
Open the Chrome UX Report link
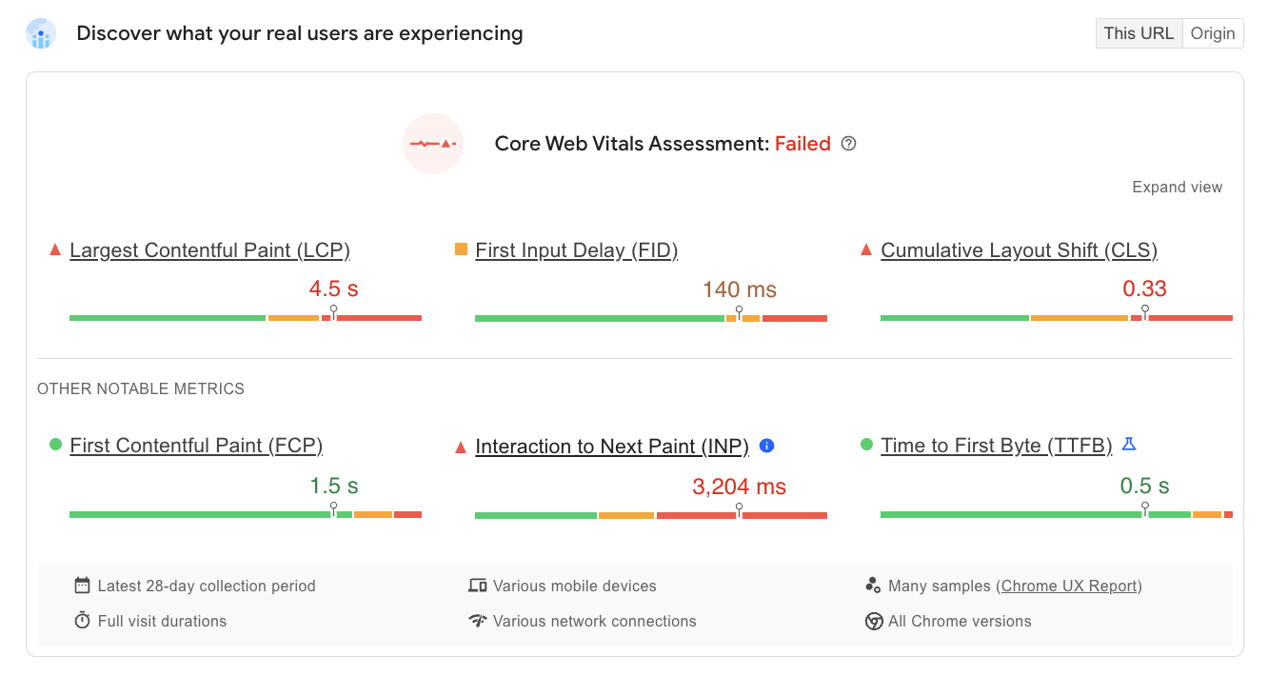tap(1069, 586)
